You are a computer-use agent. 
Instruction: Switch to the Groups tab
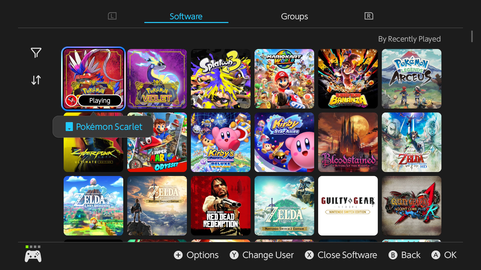(x=294, y=16)
